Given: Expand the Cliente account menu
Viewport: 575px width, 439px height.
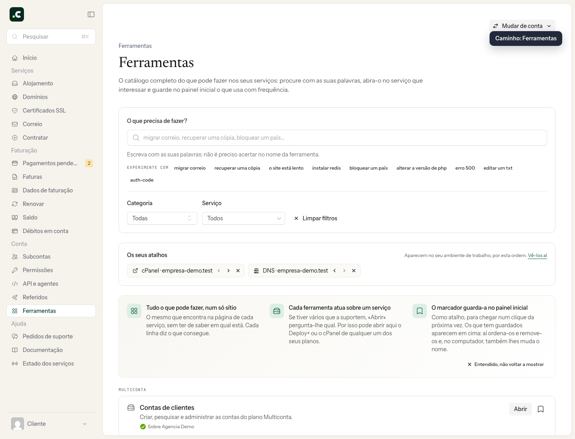Looking at the screenshot, I should point(51,424).
